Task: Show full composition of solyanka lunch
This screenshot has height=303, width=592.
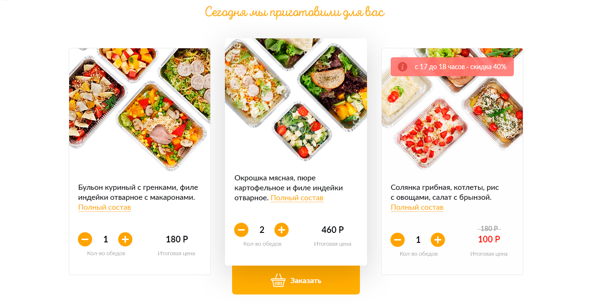Action: click(417, 207)
